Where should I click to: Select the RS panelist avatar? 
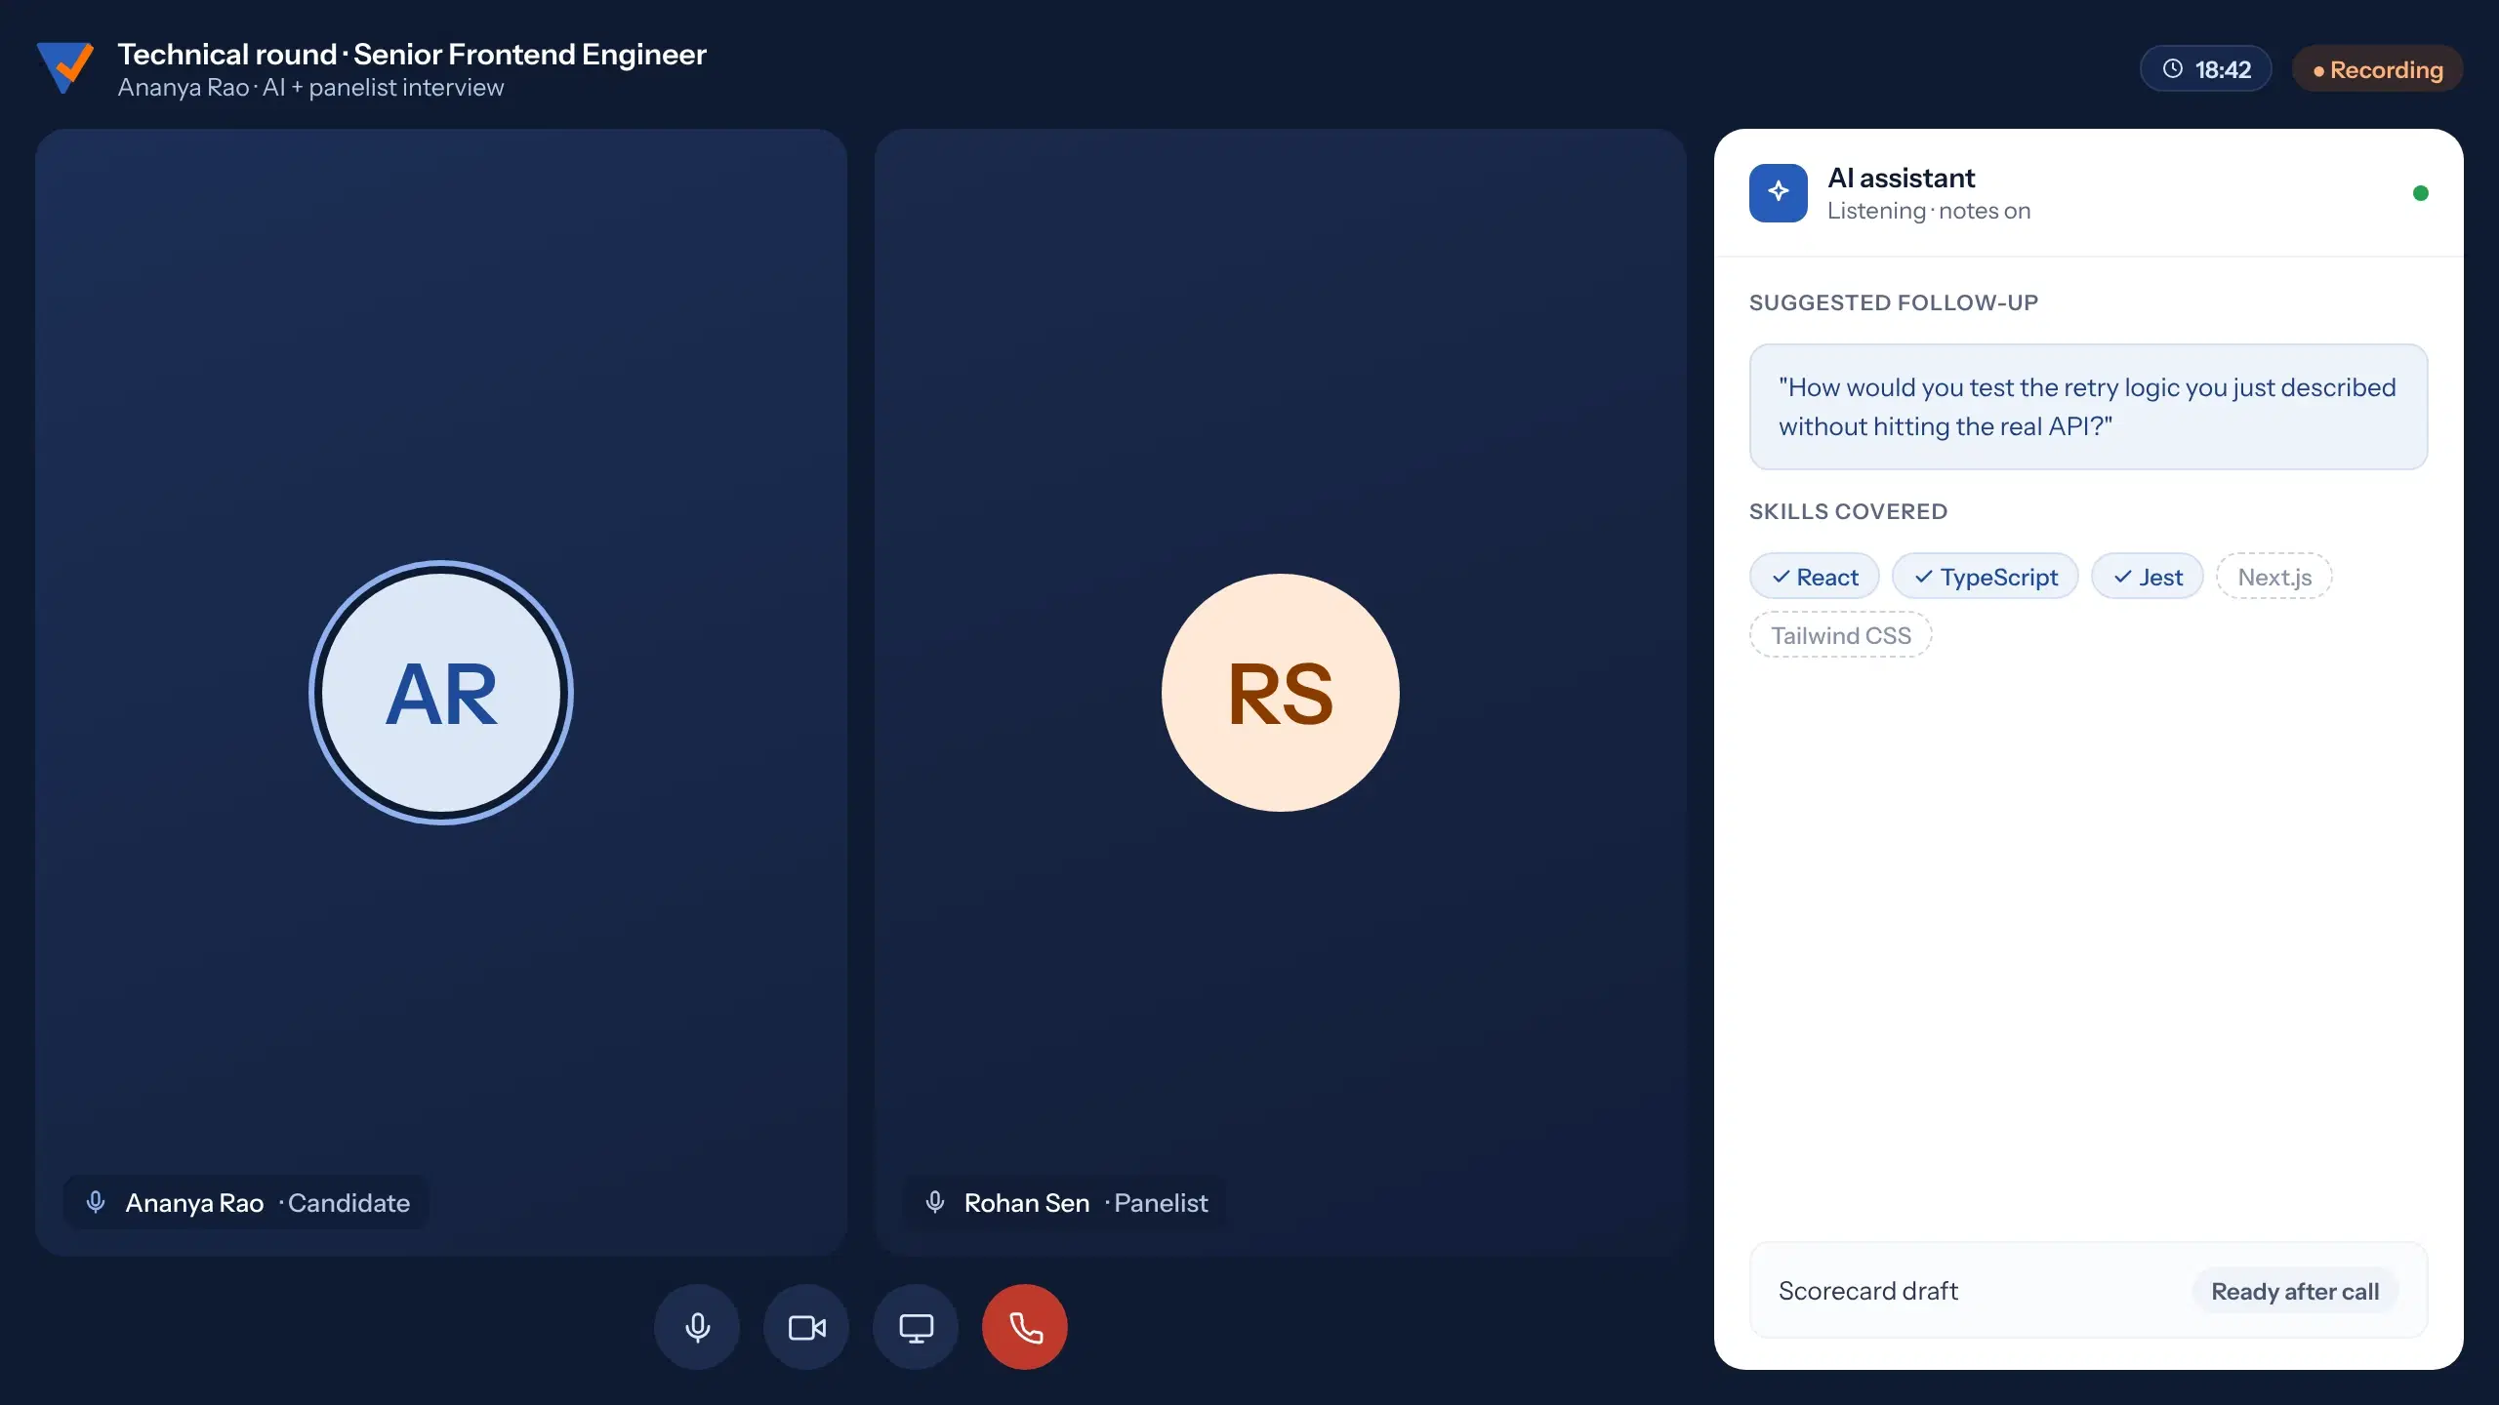click(1281, 693)
